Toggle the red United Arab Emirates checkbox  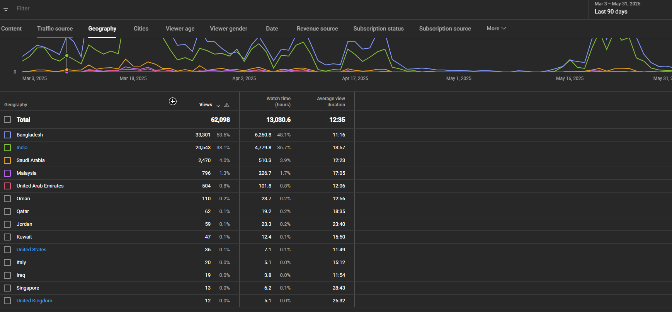(7, 186)
